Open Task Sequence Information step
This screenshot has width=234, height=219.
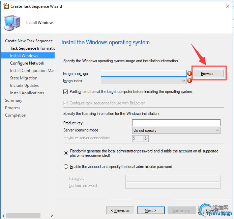(x=32, y=48)
